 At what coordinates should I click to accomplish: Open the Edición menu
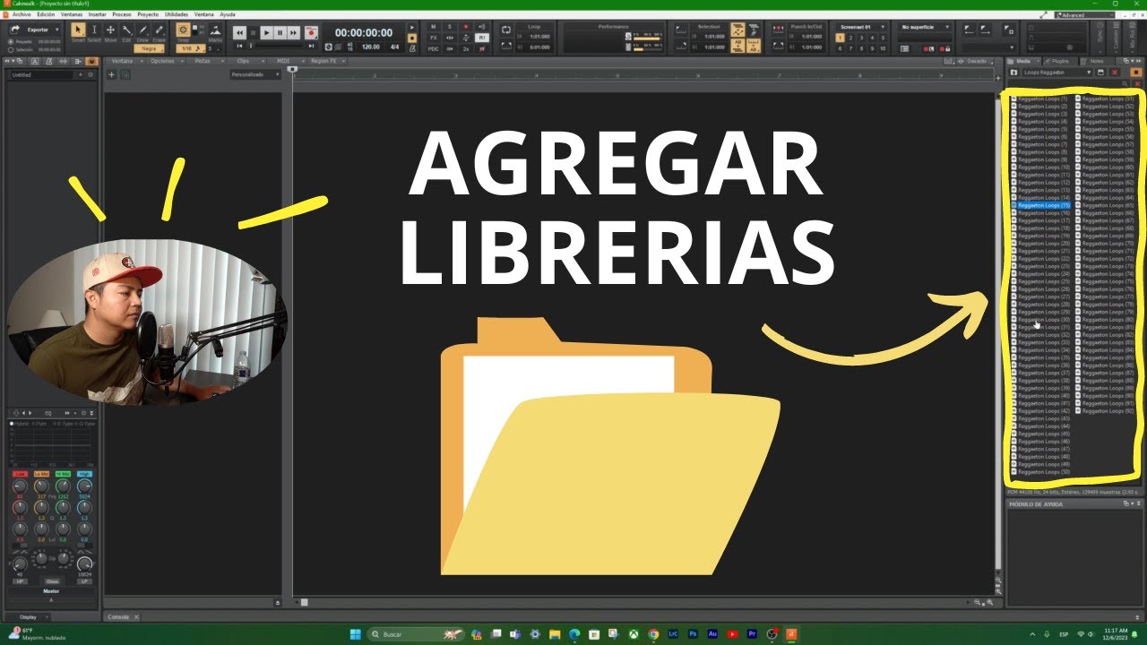(46, 15)
